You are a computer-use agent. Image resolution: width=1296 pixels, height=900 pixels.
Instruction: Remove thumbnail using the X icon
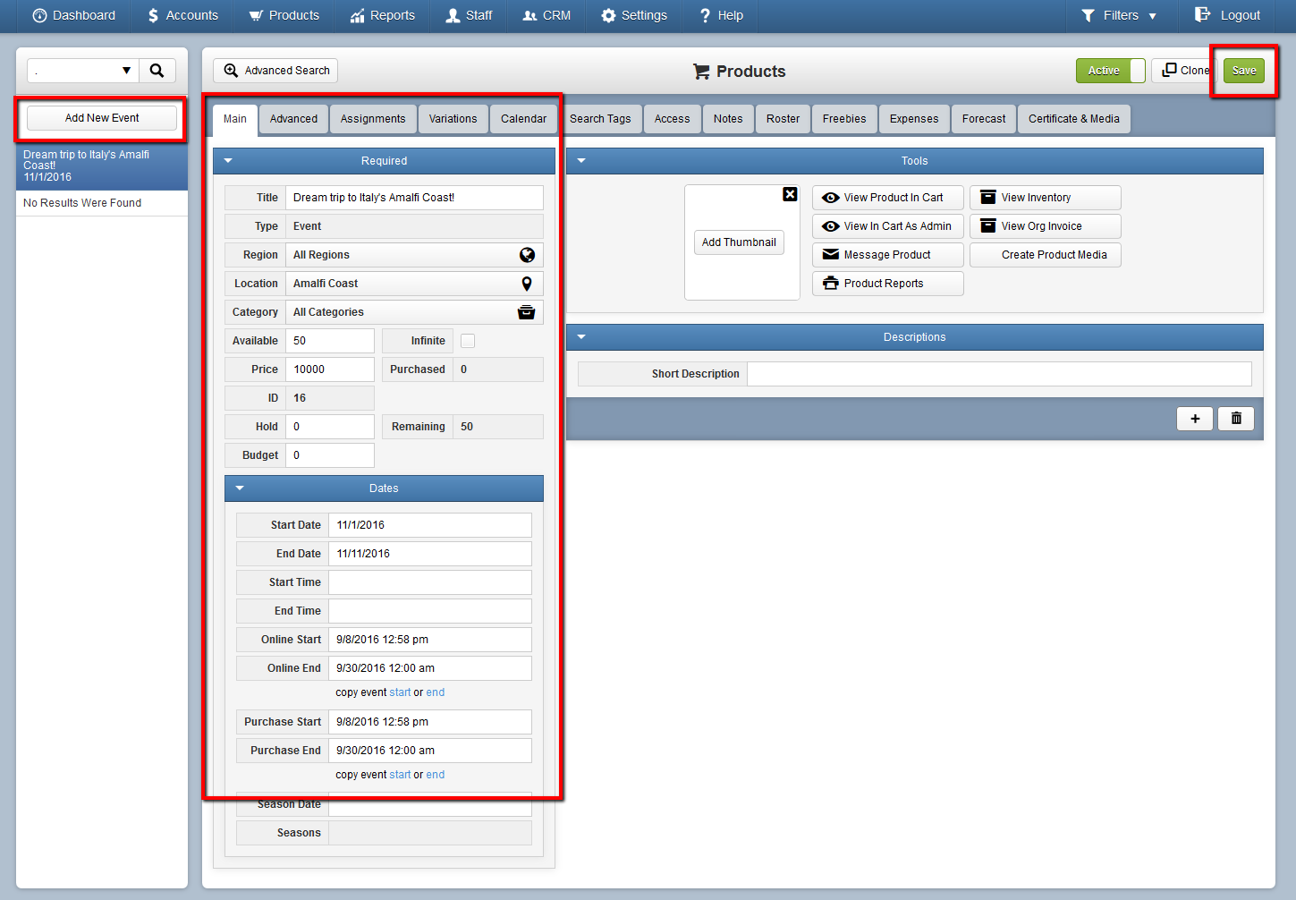pos(790,194)
